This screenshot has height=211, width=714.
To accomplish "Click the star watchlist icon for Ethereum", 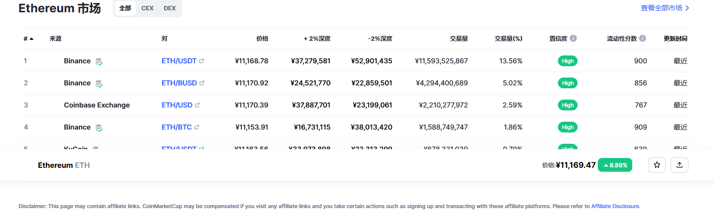I will [x=656, y=165].
